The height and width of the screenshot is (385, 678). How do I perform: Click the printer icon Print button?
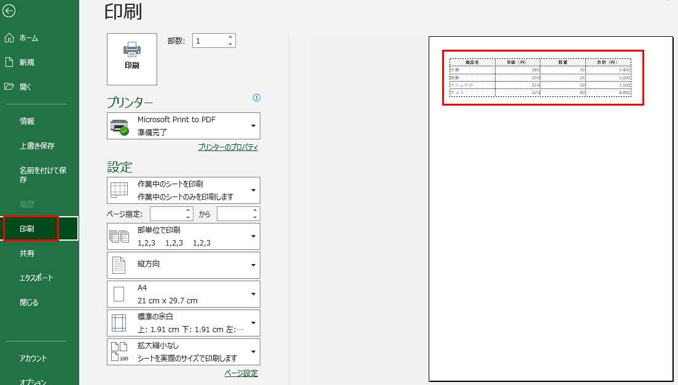pyautogui.click(x=131, y=59)
